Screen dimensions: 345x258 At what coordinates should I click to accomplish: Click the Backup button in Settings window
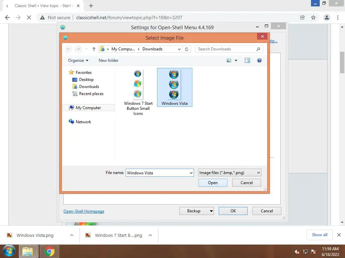click(x=194, y=211)
